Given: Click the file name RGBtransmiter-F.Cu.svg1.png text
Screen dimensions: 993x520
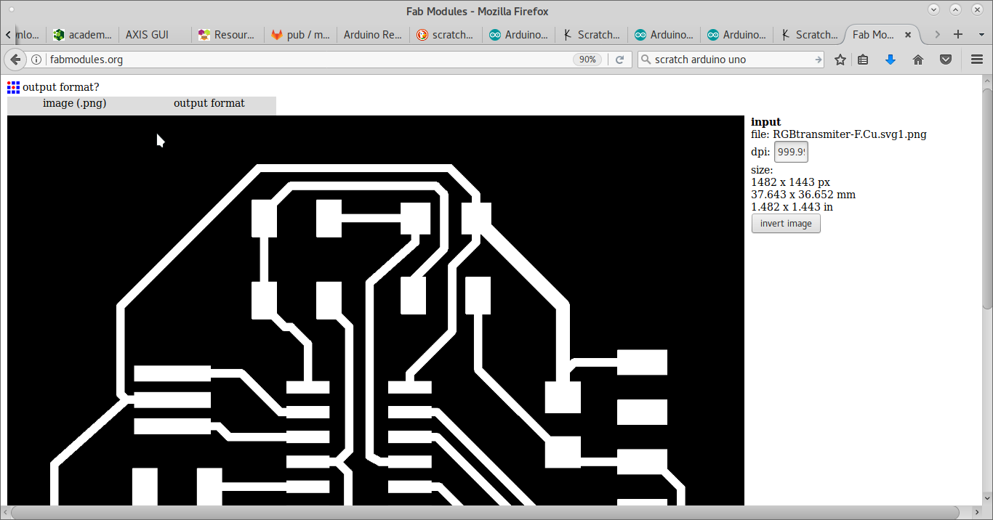Looking at the screenshot, I should coord(850,134).
